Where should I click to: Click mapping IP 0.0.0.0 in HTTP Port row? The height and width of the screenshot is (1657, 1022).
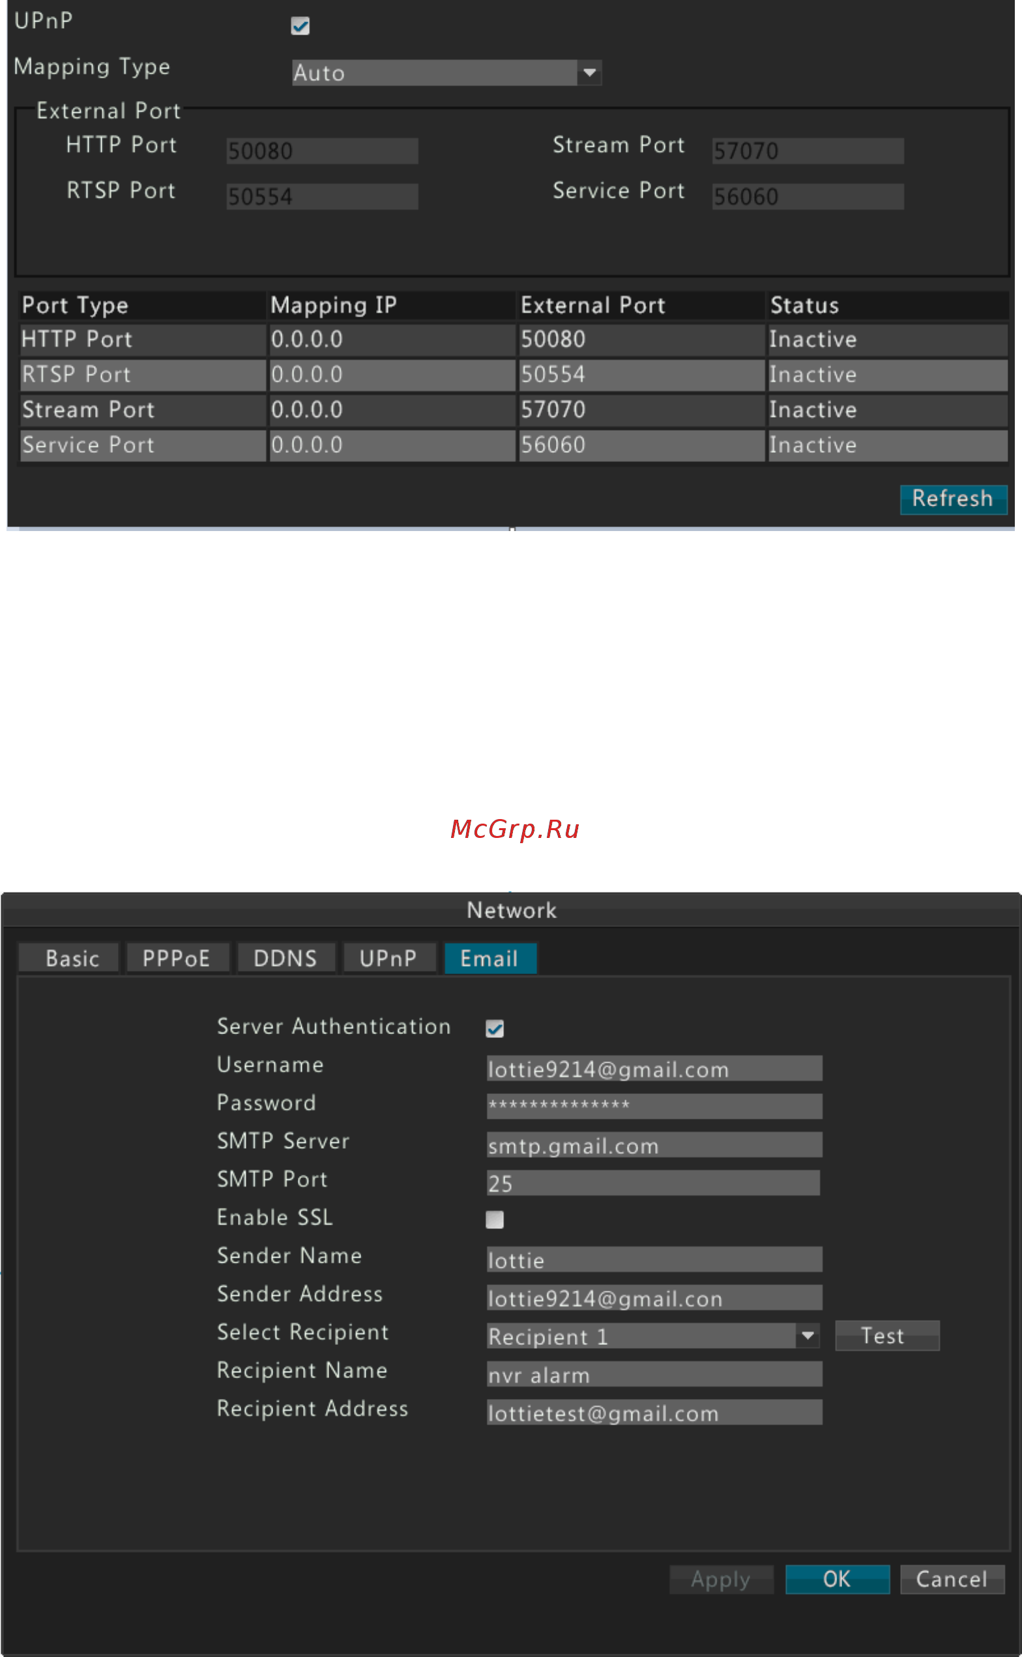click(393, 339)
